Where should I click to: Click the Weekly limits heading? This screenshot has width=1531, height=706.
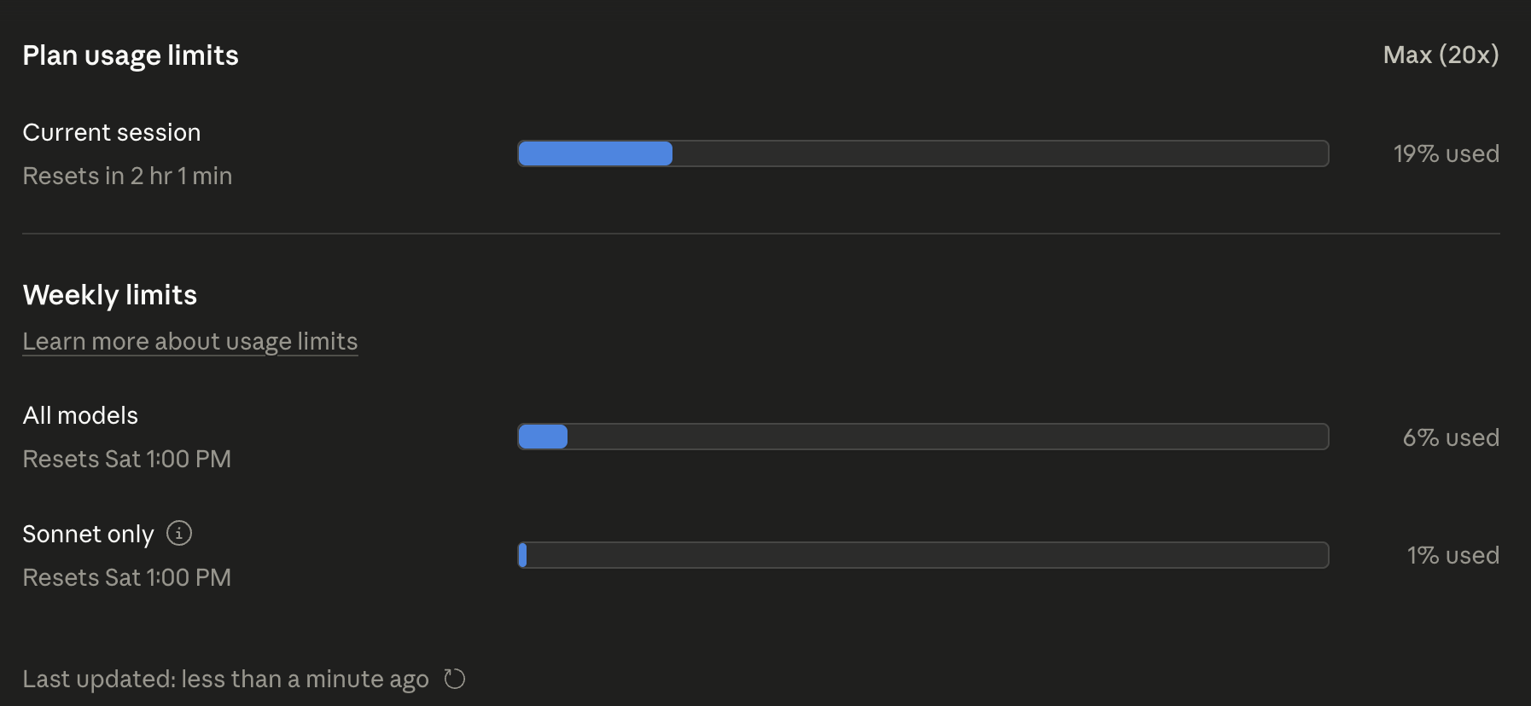pos(110,295)
